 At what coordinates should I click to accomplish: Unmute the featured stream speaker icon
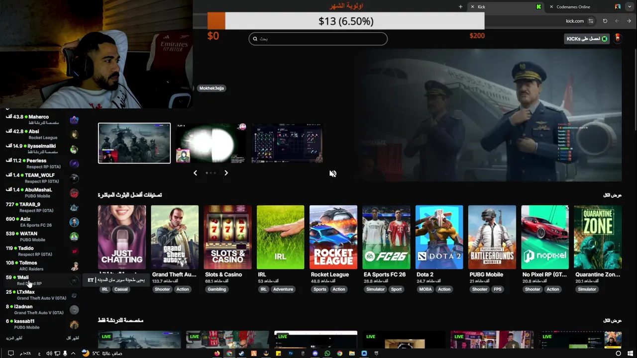(333, 174)
